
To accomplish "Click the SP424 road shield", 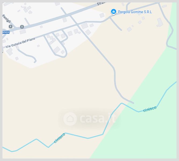I will [x=6, y=32].
